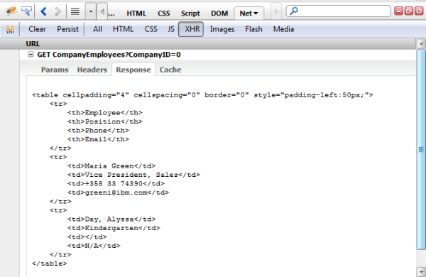This screenshot has width=426, height=277.
Task: Click the "+358 33 74390" line
Action: click(116, 183)
